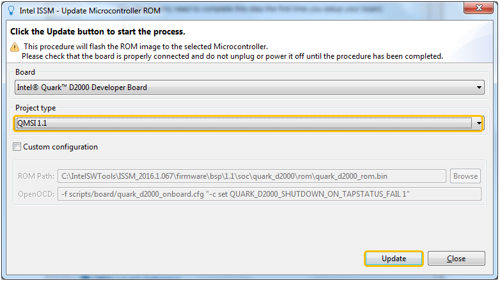Click into the ROM Path field
Screen dimensions: 500x281
pos(251,176)
